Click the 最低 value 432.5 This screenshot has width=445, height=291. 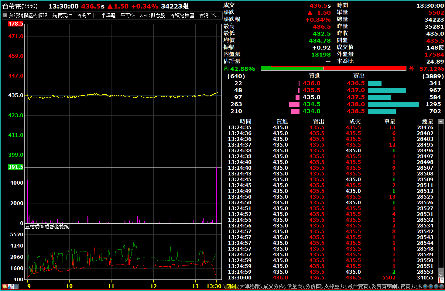[x=322, y=33]
